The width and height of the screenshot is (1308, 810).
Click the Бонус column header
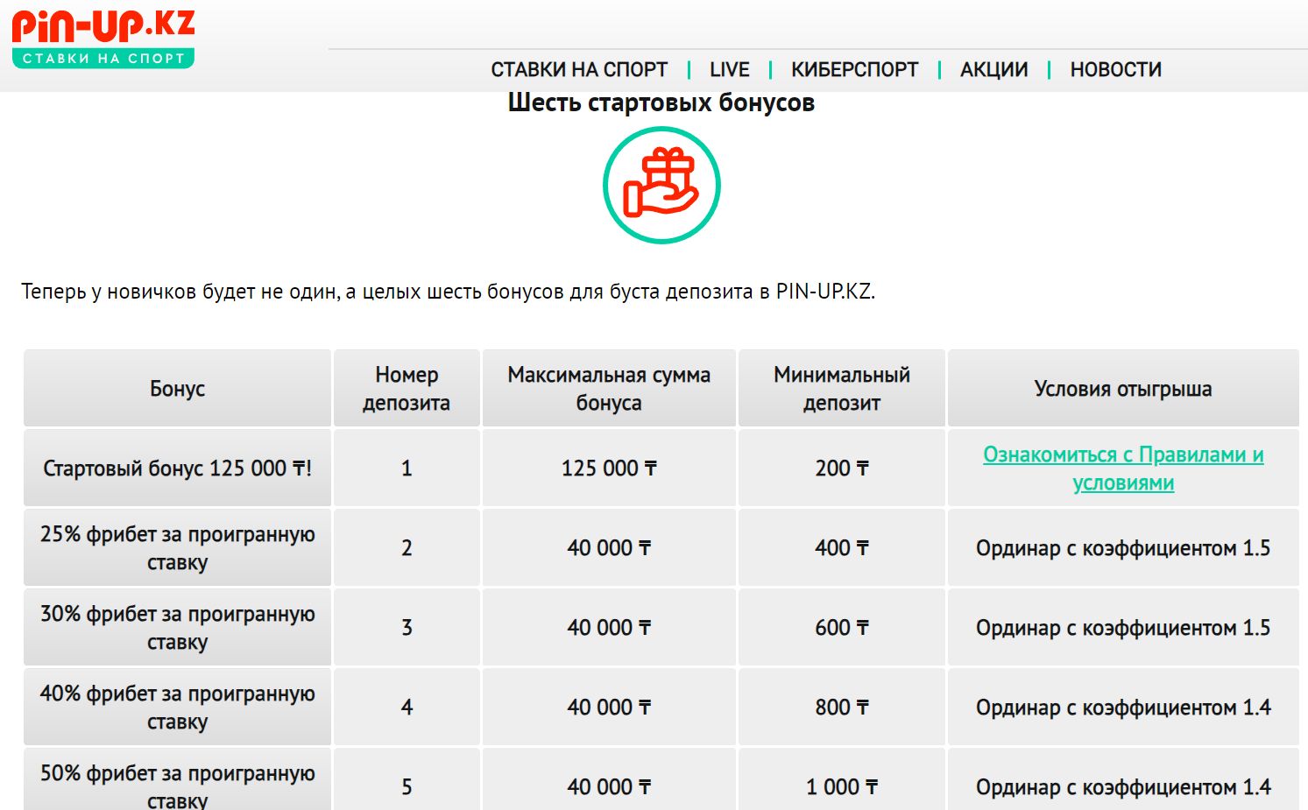point(177,389)
